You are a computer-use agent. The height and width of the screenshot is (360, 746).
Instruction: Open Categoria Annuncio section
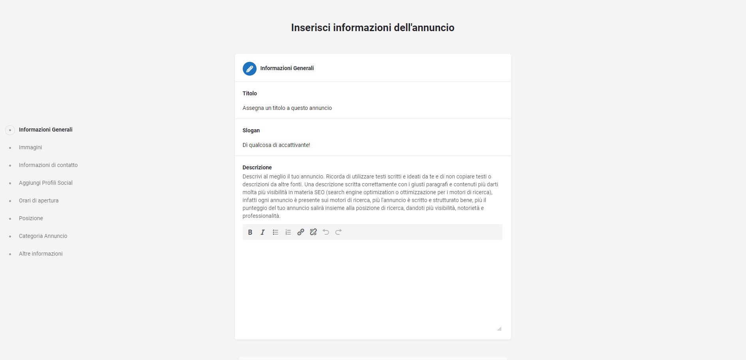tap(43, 236)
